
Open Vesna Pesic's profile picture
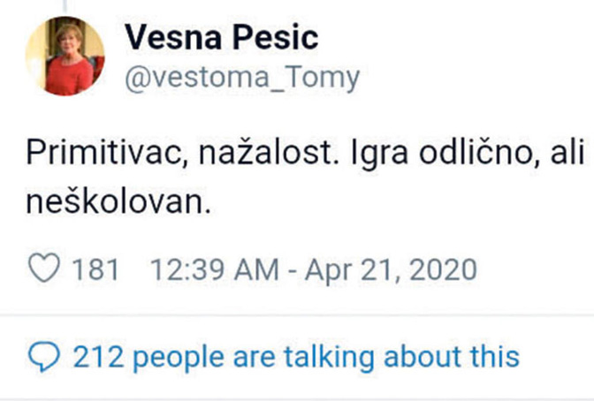65,56
